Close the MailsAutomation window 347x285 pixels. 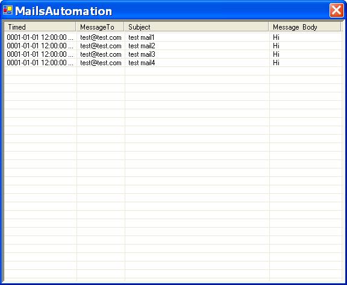[x=336, y=10]
